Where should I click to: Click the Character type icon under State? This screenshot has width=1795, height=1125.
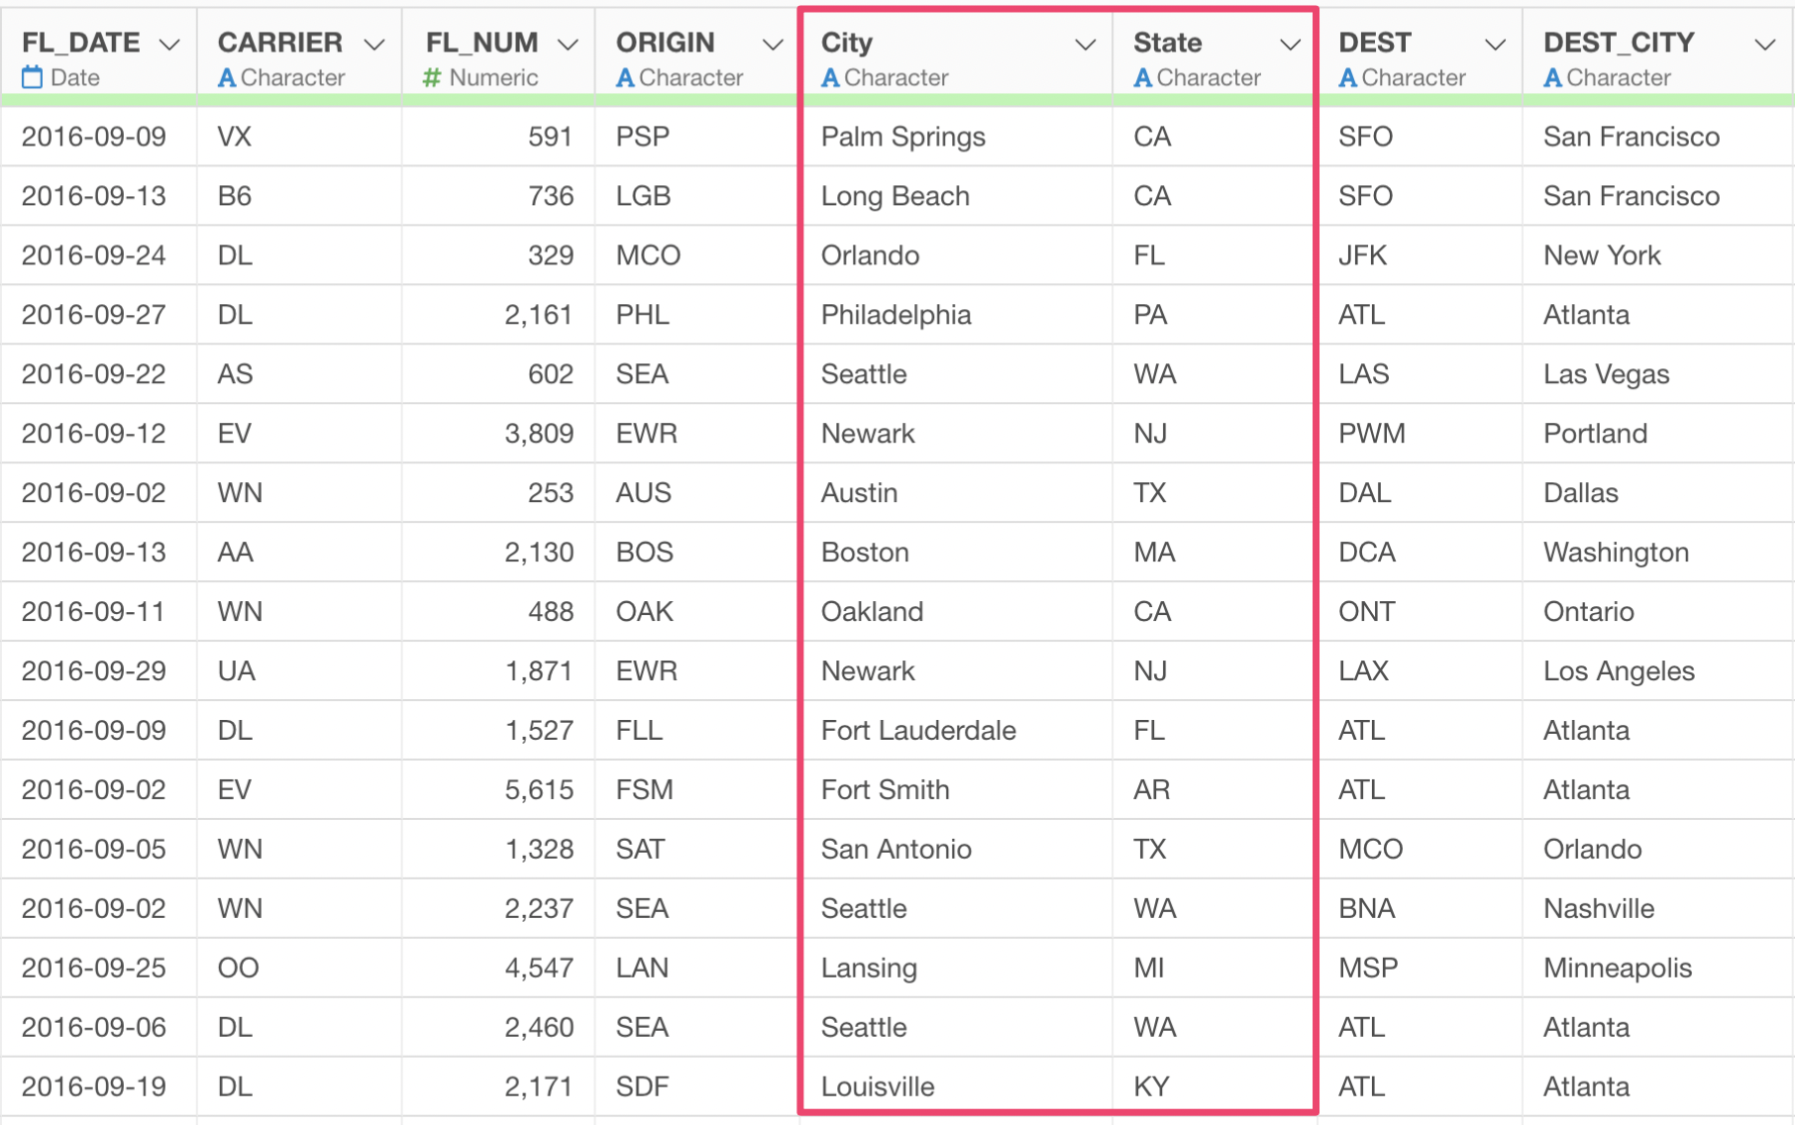(x=1143, y=77)
